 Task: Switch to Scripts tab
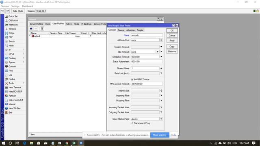pos(140,30)
